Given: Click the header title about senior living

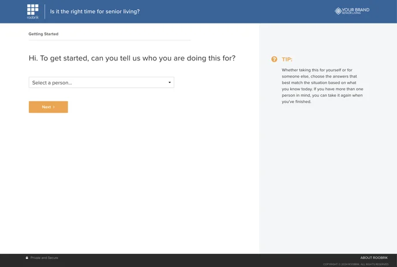Looking at the screenshot, I should coord(95,12).
